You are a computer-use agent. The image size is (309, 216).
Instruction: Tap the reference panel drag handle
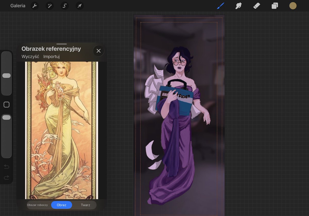(62, 44)
